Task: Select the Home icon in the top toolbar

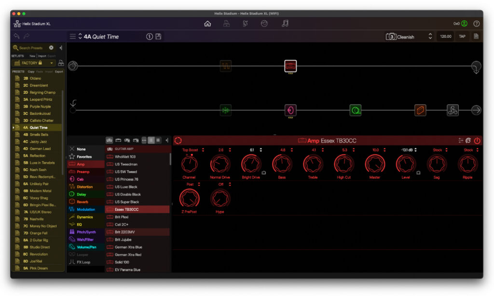Action: (207, 23)
